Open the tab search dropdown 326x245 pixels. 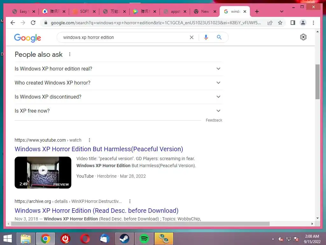[x=281, y=11]
